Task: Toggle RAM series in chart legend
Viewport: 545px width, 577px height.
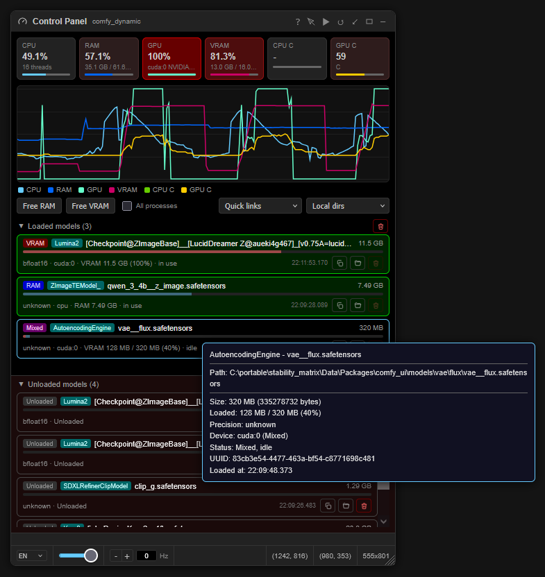Action: pos(60,190)
